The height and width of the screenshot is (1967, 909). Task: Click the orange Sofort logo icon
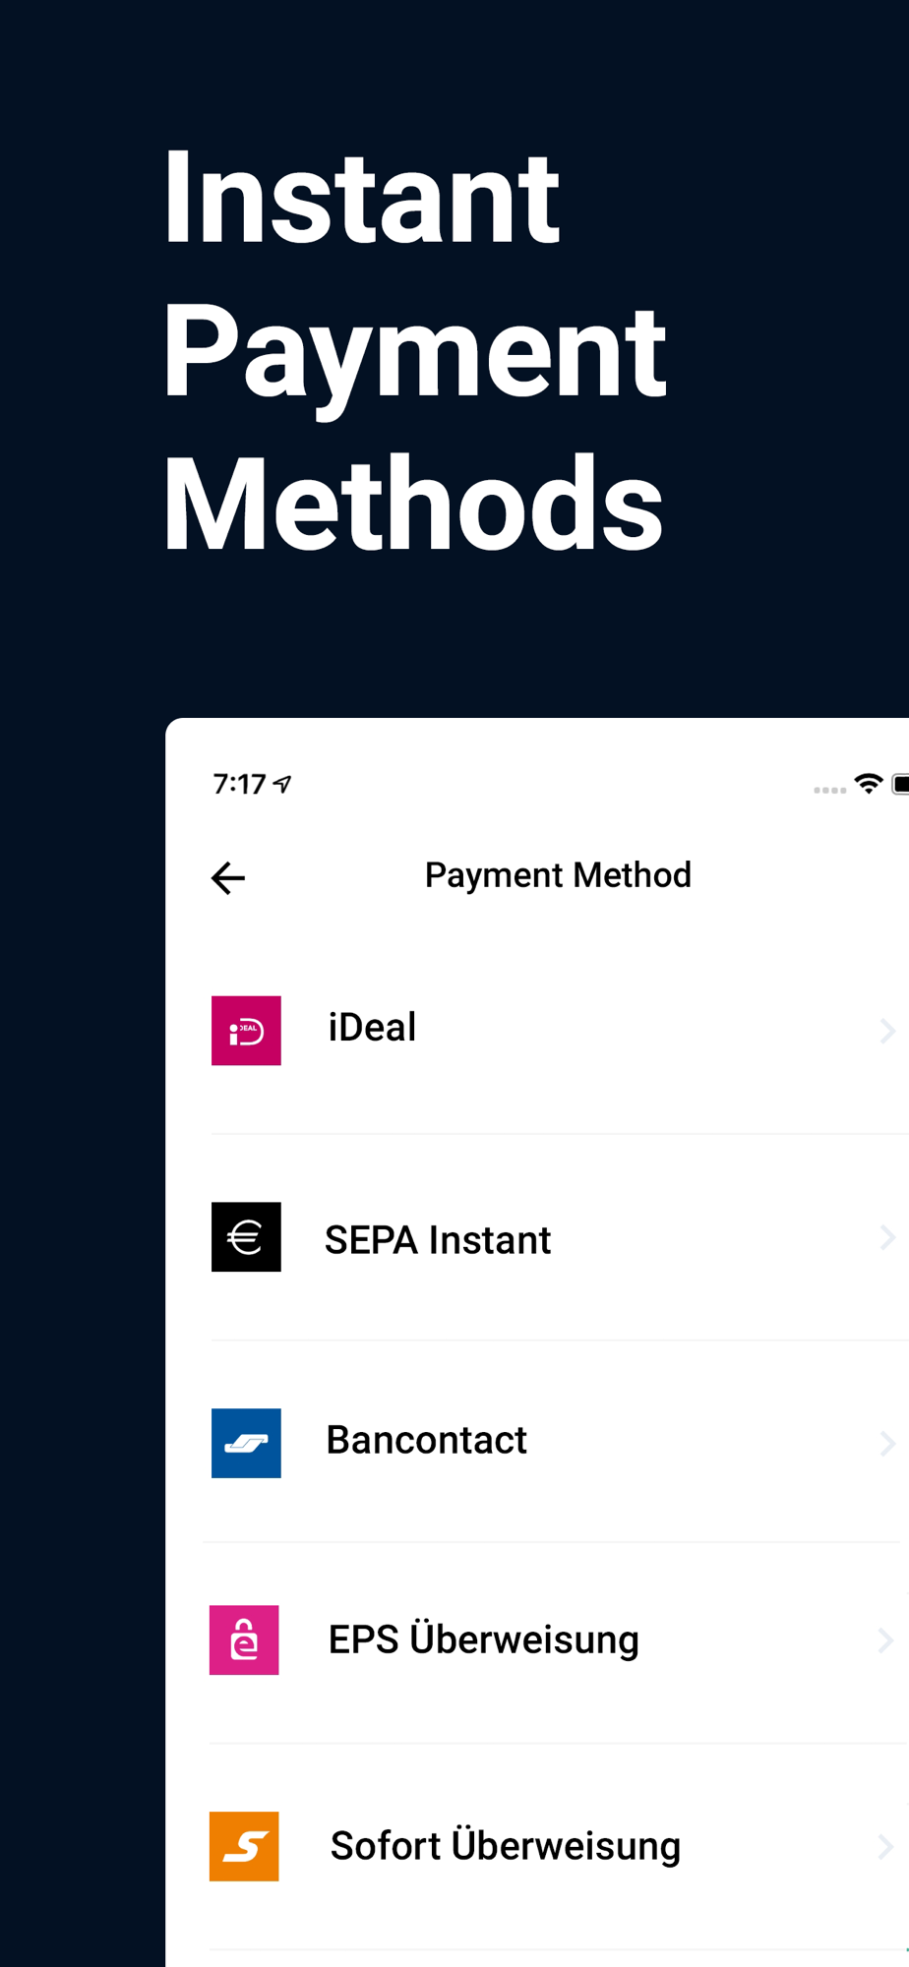point(244,1846)
